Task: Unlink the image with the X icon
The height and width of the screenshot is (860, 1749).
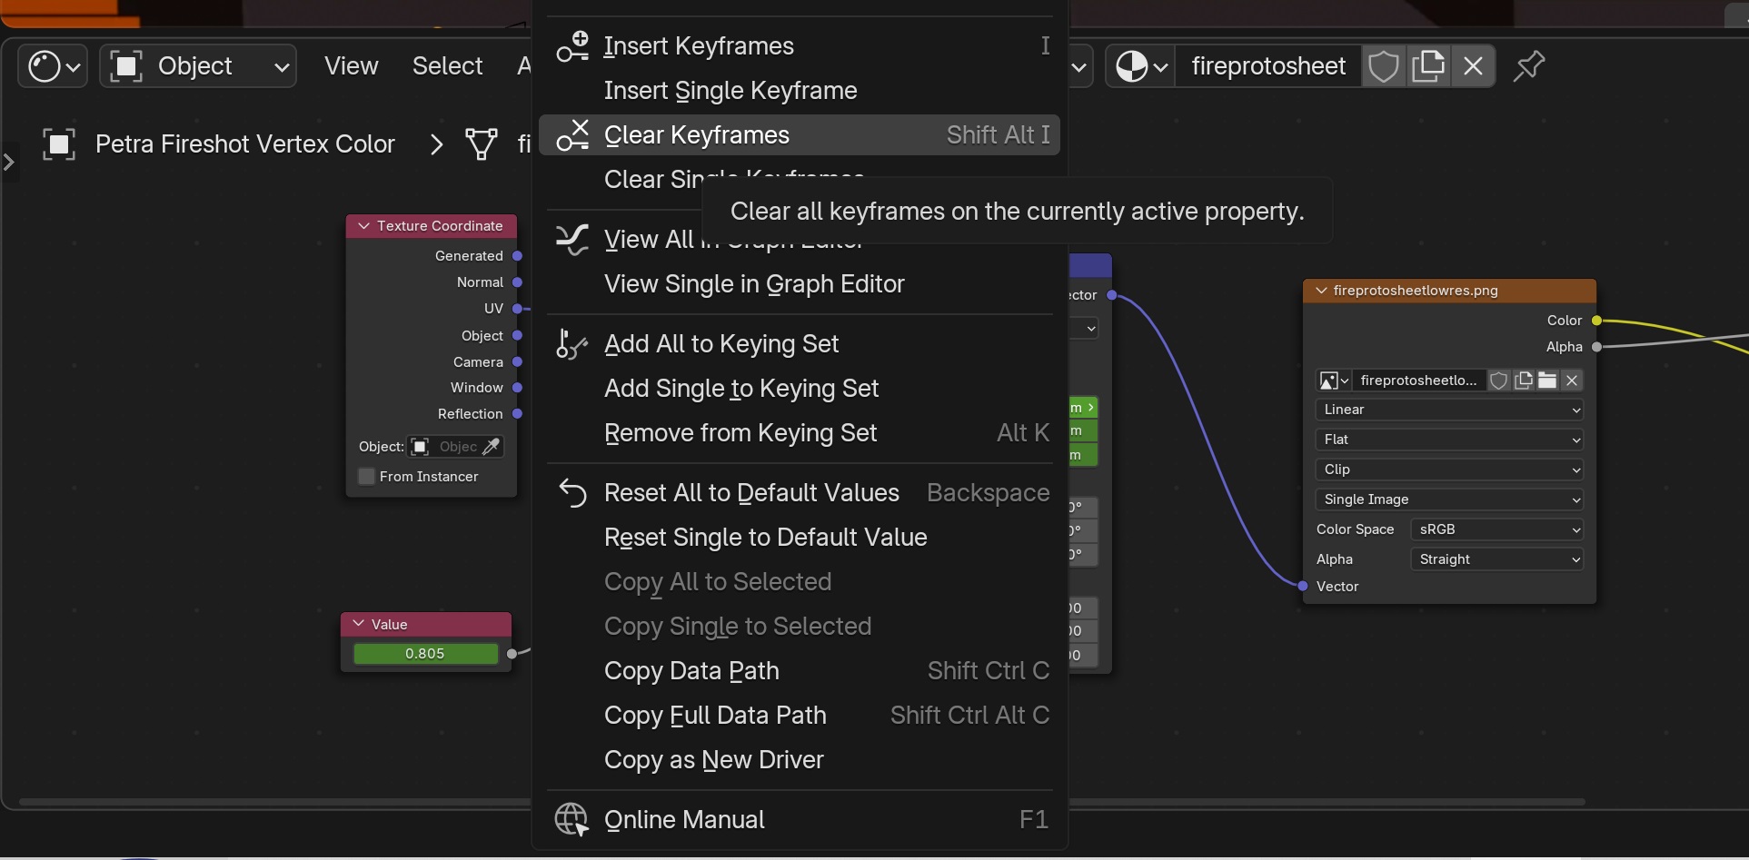Action: [1572, 381]
